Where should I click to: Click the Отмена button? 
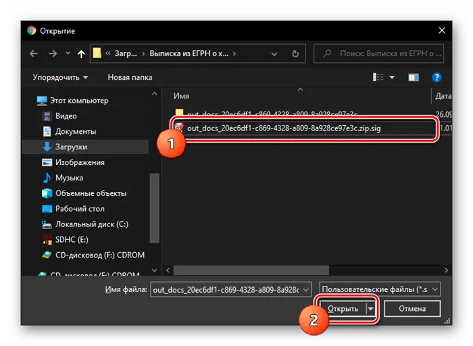coord(412,309)
